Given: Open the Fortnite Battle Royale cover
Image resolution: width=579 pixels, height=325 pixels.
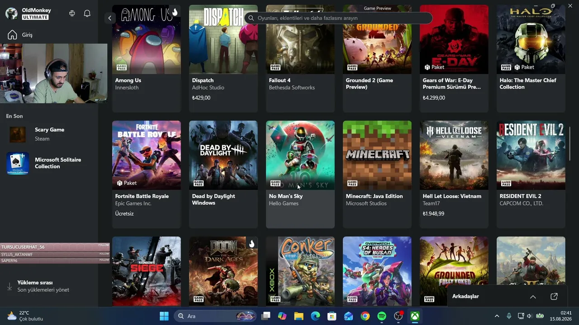Looking at the screenshot, I should (147, 155).
